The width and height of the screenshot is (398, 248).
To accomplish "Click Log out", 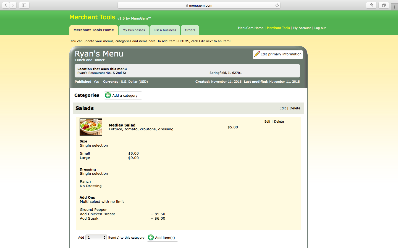I will point(320,28).
